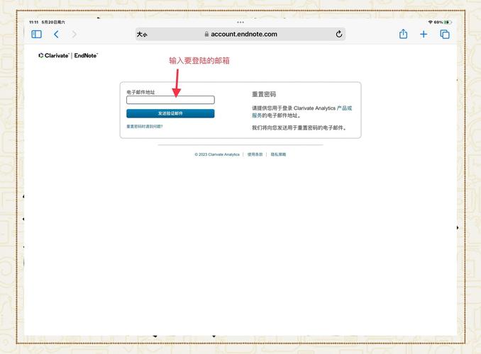Open 重置密码时遇到问题? help link

[x=145, y=127]
